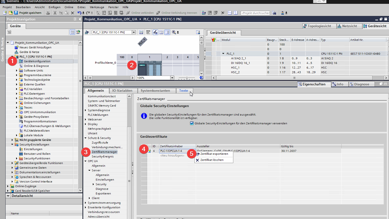
Task: Open the Topologiesicht view tab
Action: 319,26
